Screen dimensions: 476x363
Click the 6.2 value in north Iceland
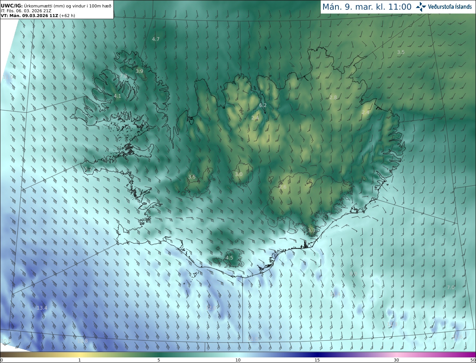click(263, 105)
